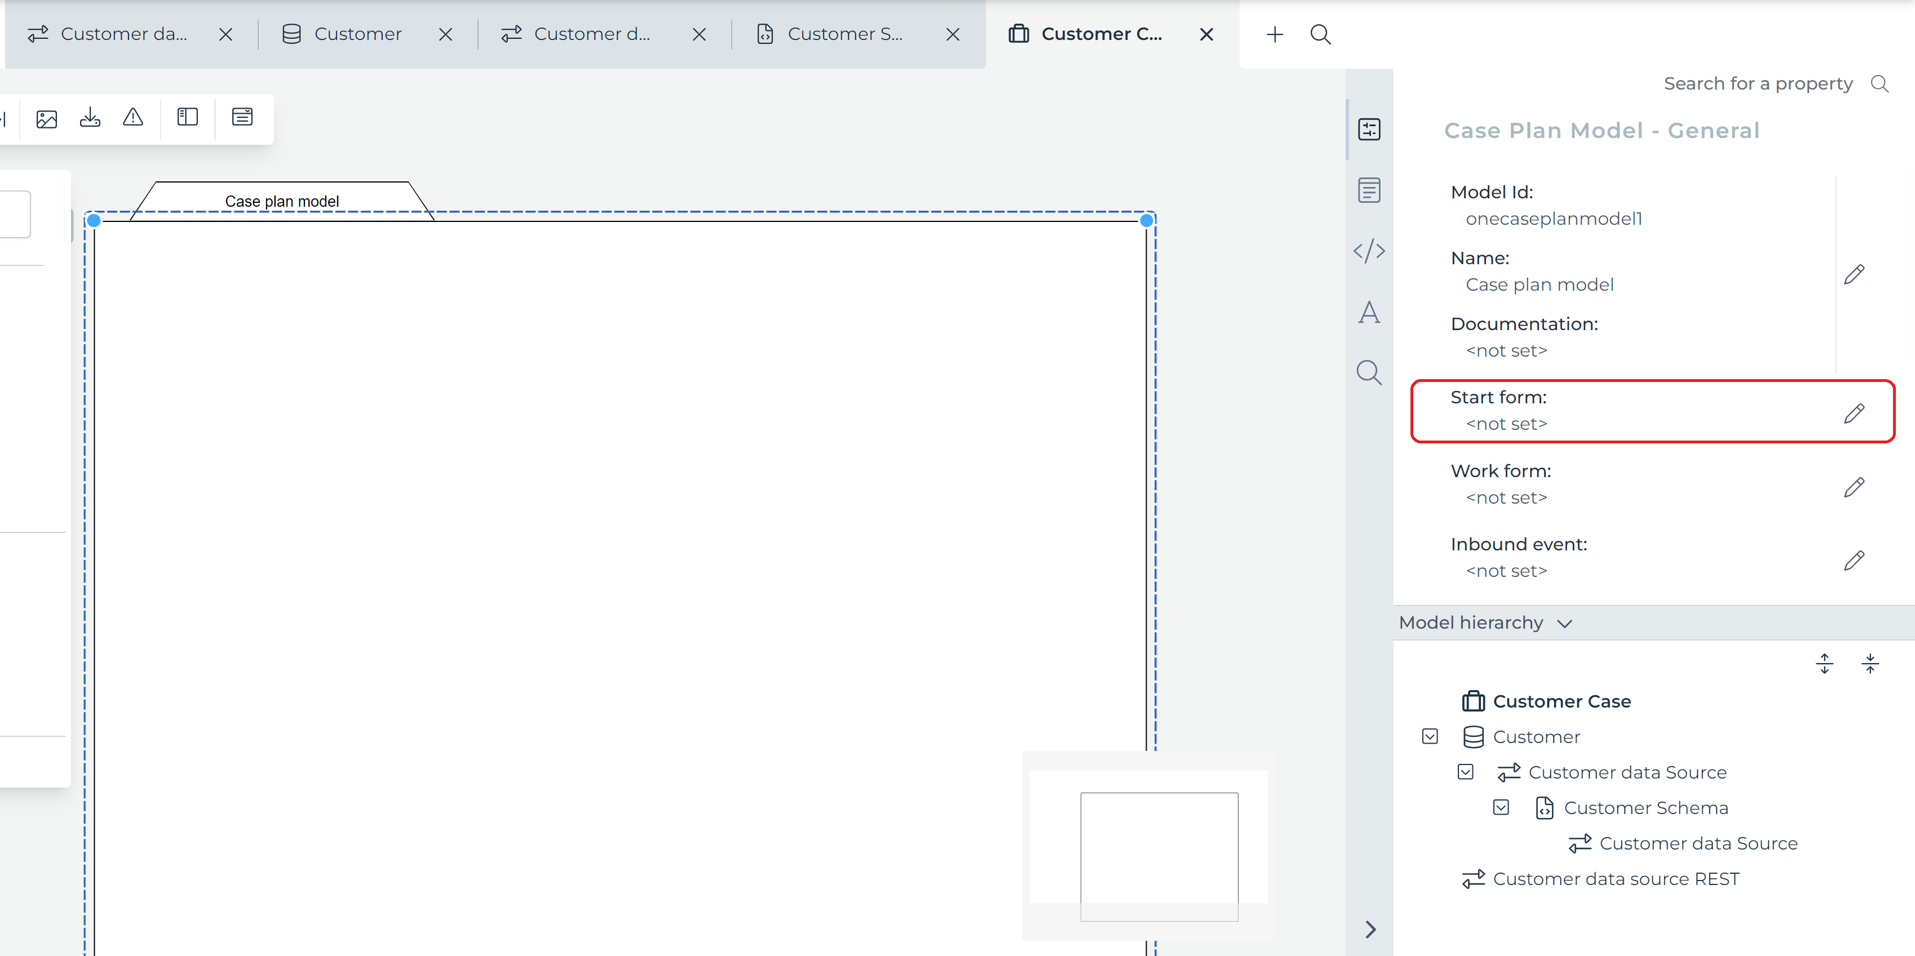Select the attributes panel icon in right sidebar
The width and height of the screenshot is (1915, 956).
click(1369, 128)
